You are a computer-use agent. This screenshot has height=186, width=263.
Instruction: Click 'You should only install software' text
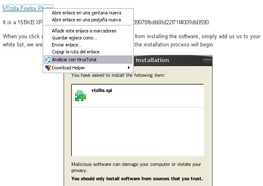137,179
